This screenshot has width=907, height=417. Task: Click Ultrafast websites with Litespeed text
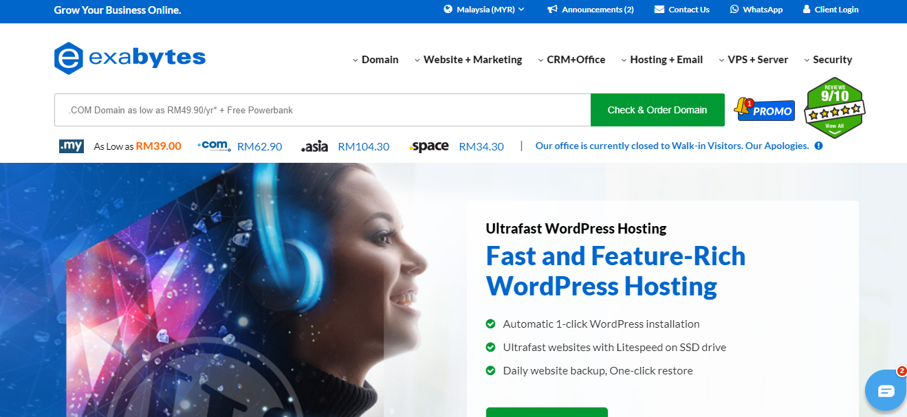pos(614,347)
